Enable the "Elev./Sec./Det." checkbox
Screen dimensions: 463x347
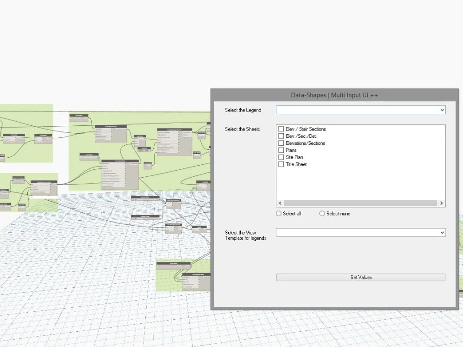pos(281,136)
